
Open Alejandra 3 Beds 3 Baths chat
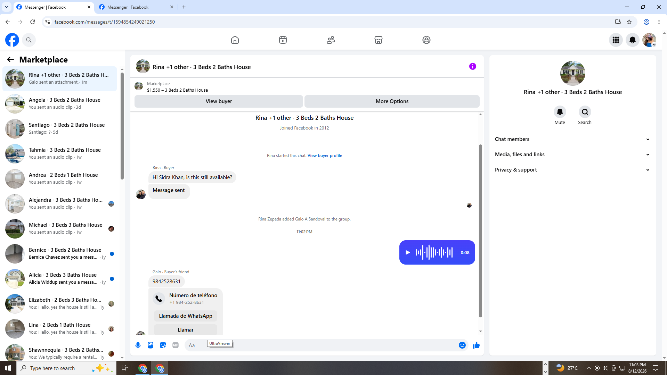(x=60, y=203)
